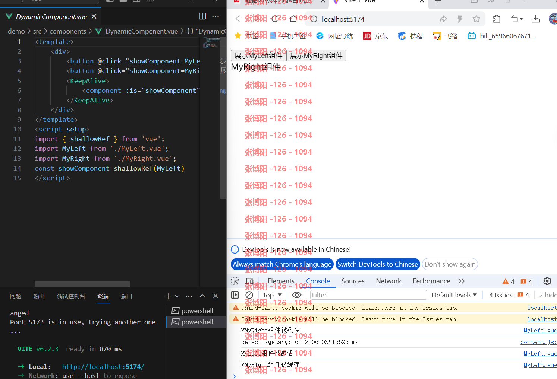Screen dimensions: 557x379
Task: Create a live expression with eye icon
Action: click(297, 295)
